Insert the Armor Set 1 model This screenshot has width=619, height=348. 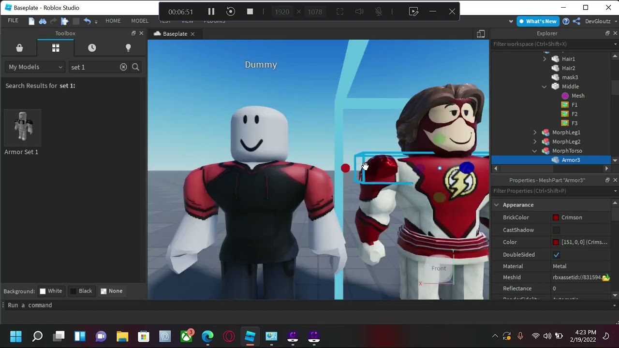(x=23, y=128)
